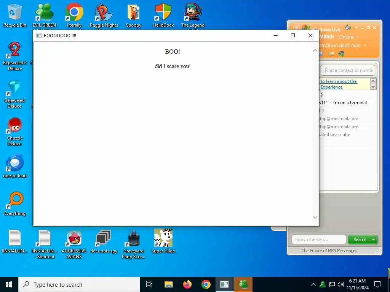Screen dimensions: 390x292
Task: Click the 'Find a contact or number' field
Action: point(348,70)
